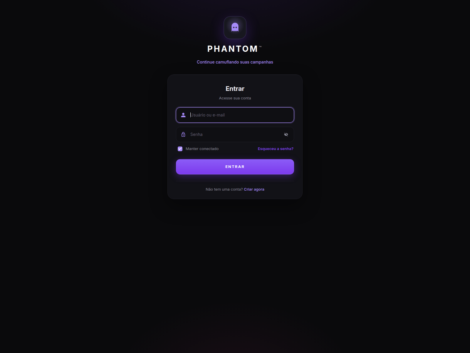470x353 pixels.
Task: Click the purple ENTRAR button
Action: [235, 167]
